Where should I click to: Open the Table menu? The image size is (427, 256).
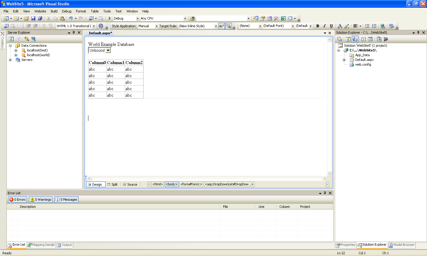point(95,11)
